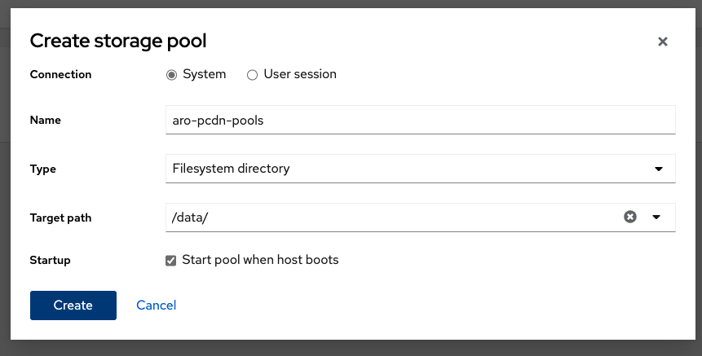Click the Type field label
Viewport: 702px width, 356px height.
pos(43,169)
